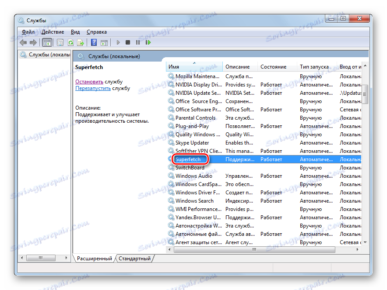Click the scroll-down arrow of services list
The height and width of the screenshot is (290, 387).
coord(365,242)
